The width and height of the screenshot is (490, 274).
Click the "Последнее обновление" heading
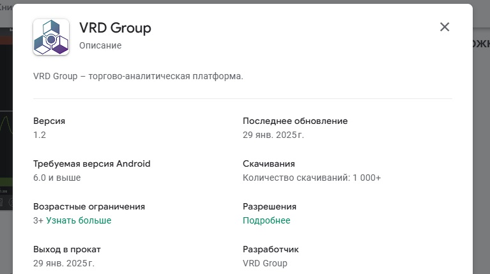295,121
